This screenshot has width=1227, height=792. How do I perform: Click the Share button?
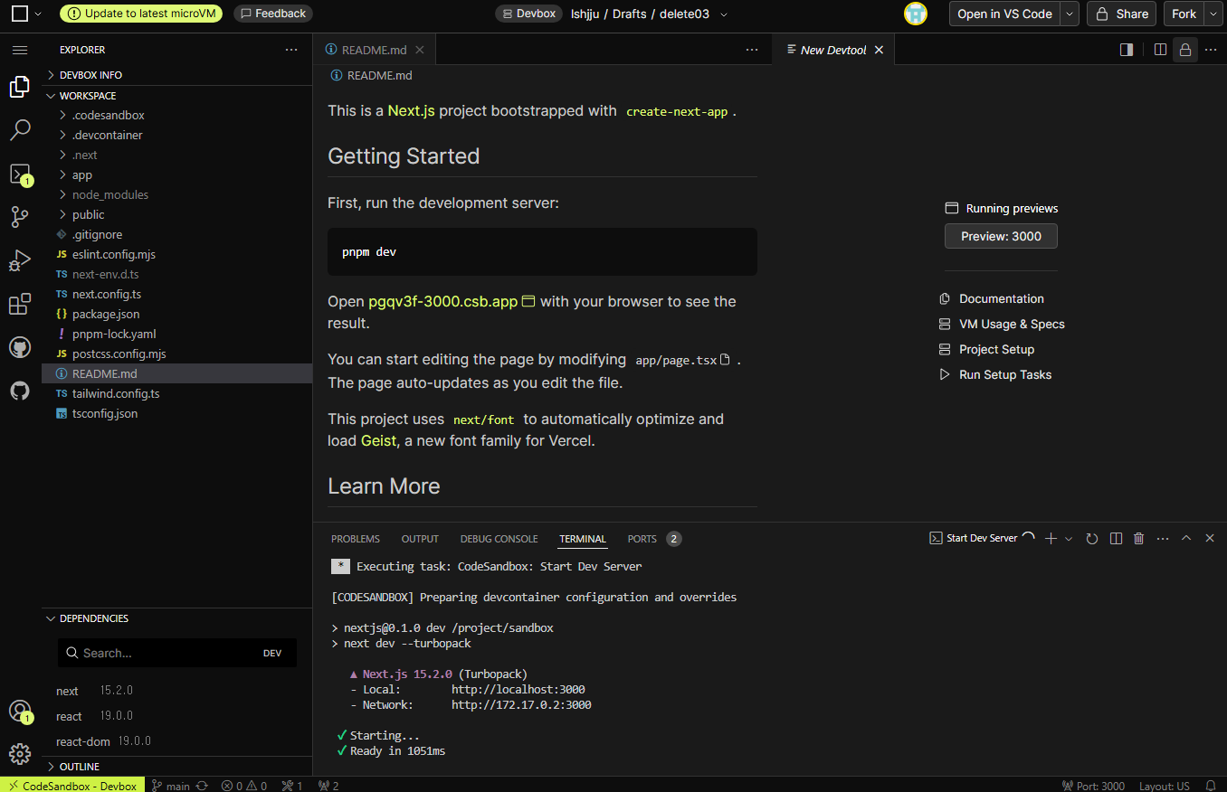(x=1122, y=14)
